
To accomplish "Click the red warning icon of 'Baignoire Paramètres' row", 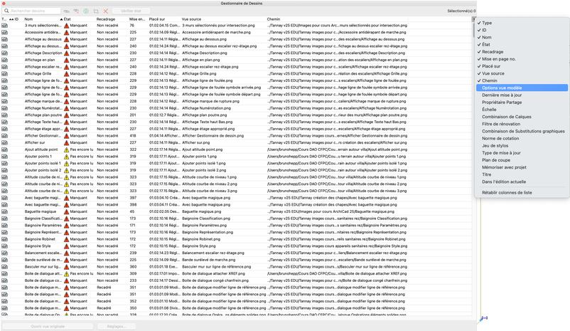I will coord(67,226).
